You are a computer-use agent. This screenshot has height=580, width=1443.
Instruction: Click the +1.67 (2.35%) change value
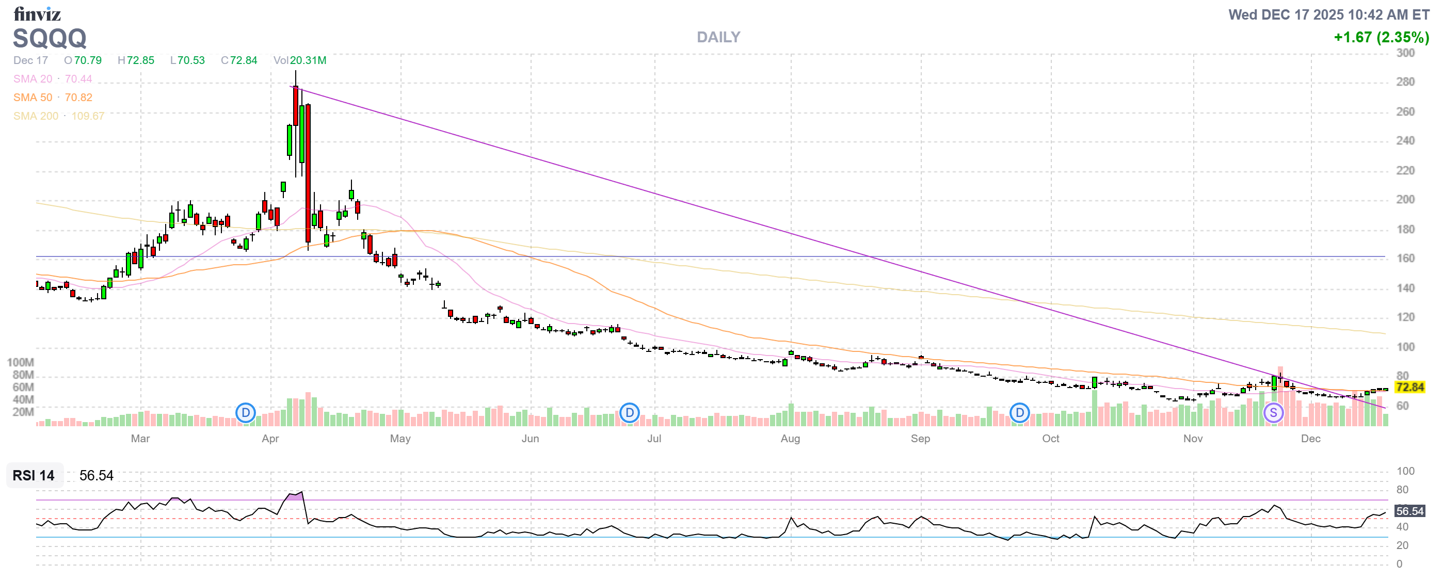click(1381, 38)
